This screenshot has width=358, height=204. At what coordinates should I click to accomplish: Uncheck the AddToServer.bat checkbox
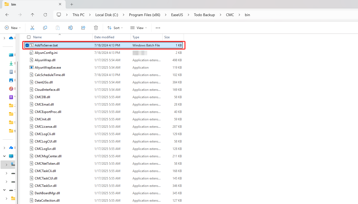tap(27, 45)
